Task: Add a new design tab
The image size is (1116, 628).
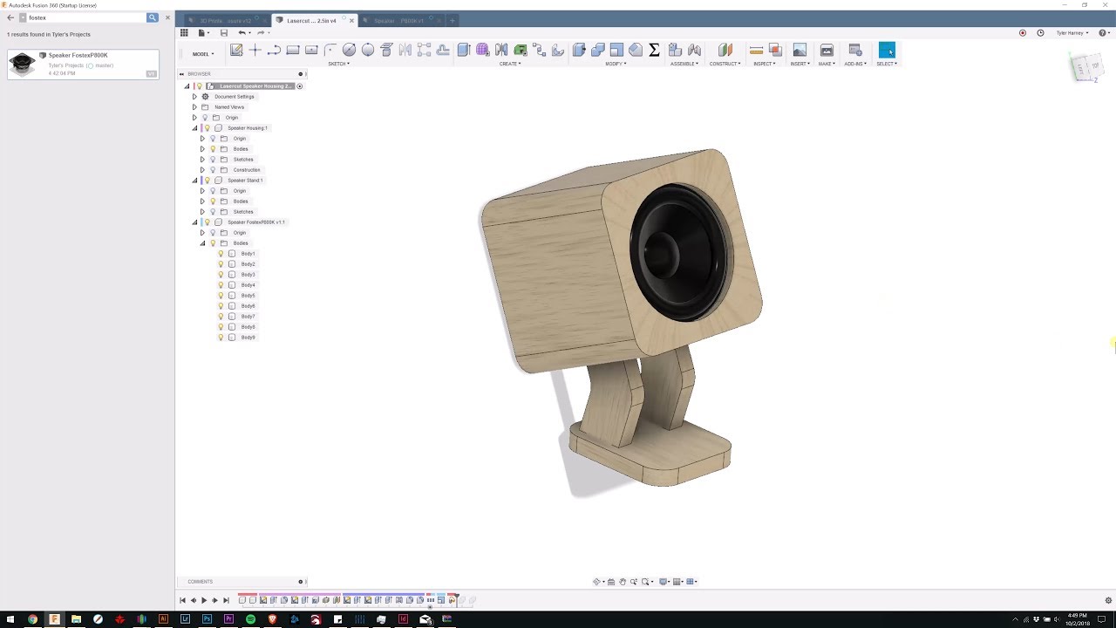Action: point(453,20)
